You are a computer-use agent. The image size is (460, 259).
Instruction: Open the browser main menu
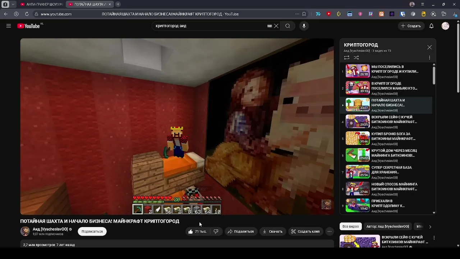click(423, 4)
